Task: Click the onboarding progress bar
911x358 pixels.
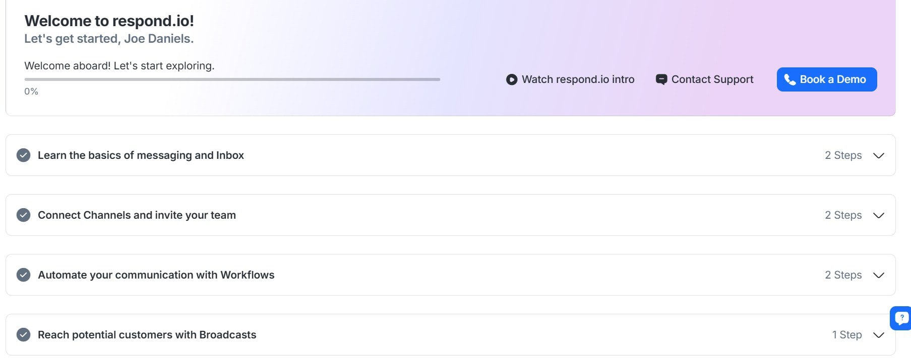Action: 232,79
